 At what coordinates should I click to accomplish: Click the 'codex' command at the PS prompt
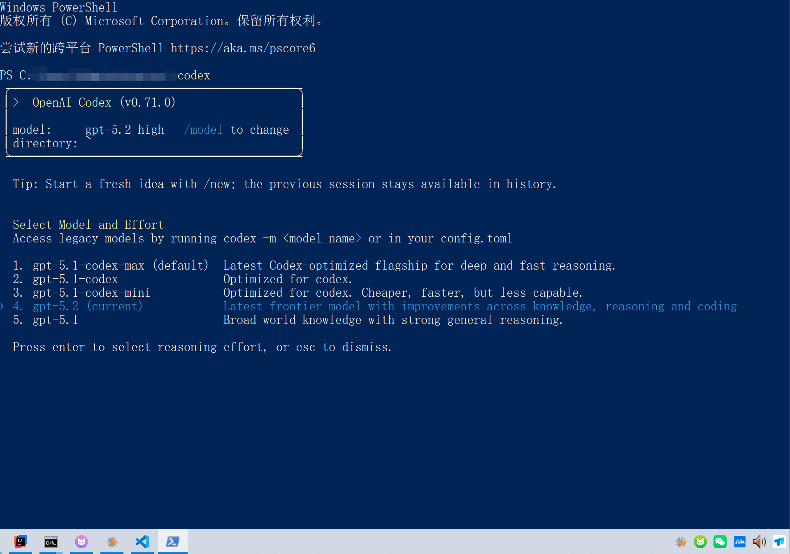[194, 75]
